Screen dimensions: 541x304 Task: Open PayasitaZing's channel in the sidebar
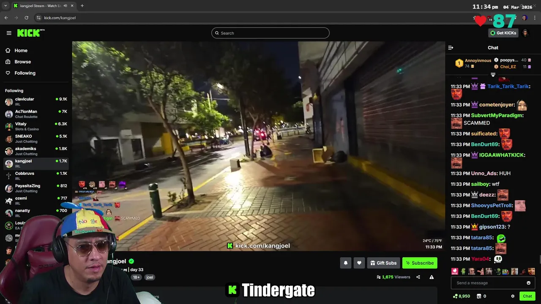coord(36,188)
